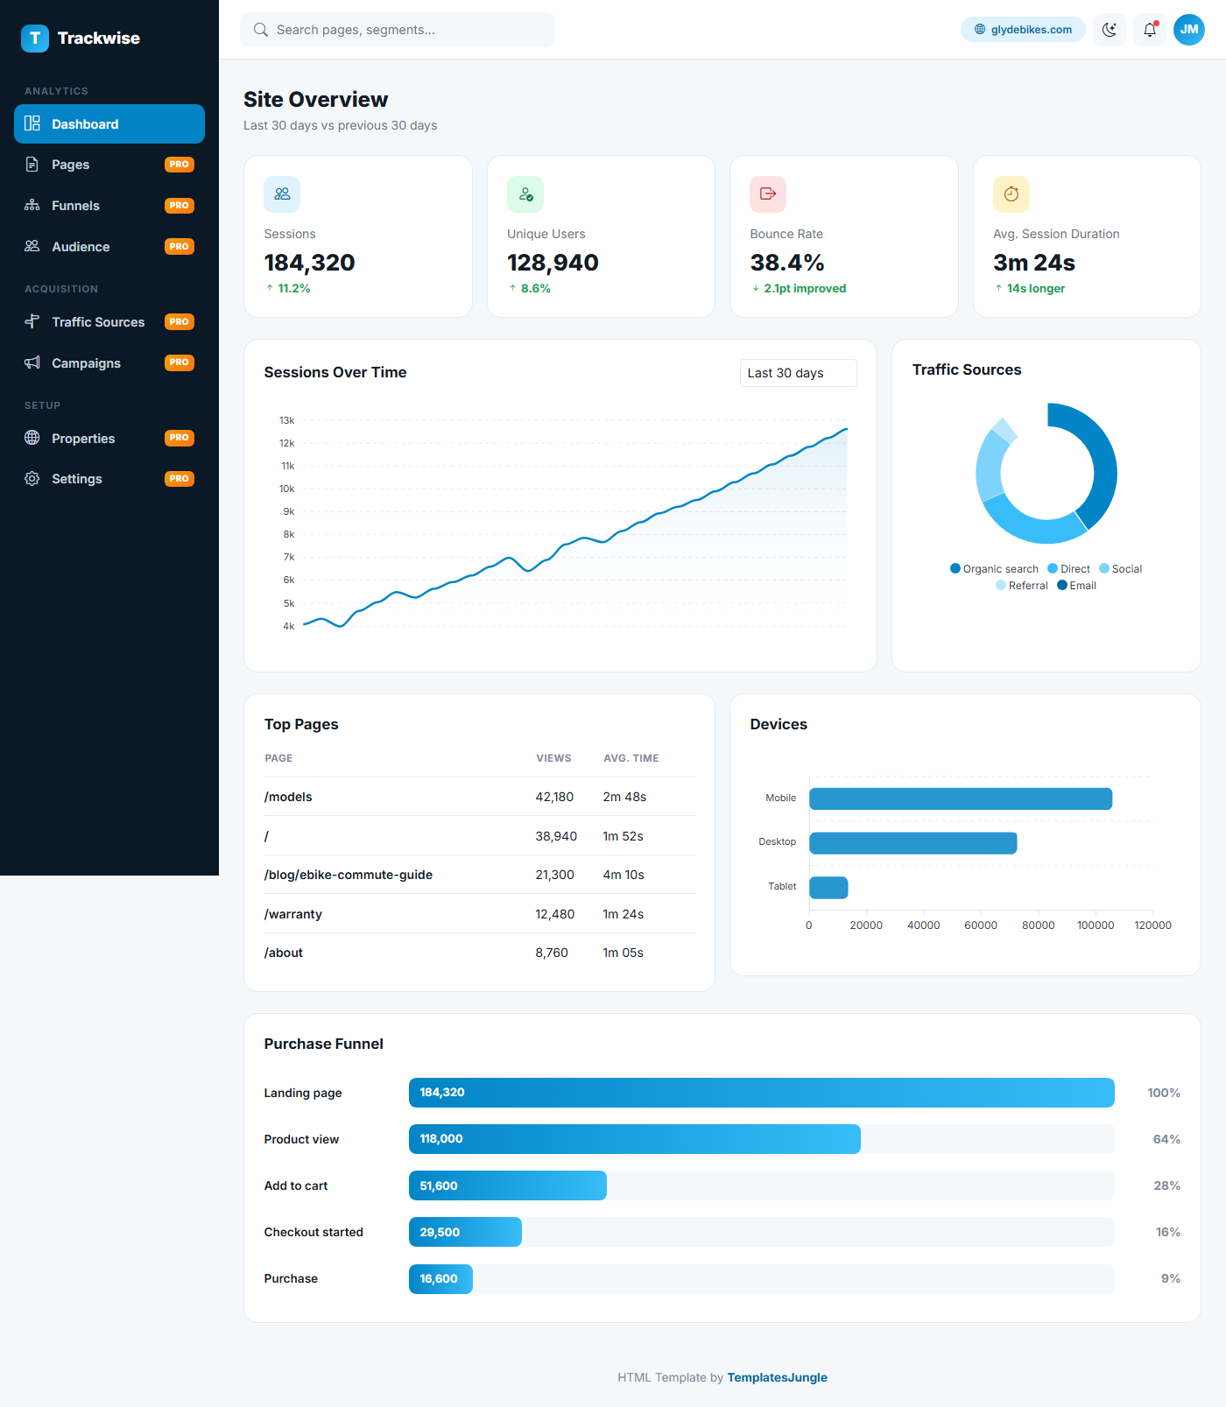The width and height of the screenshot is (1226, 1407).
Task: Click the Sessions value 184,320
Action: (309, 263)
